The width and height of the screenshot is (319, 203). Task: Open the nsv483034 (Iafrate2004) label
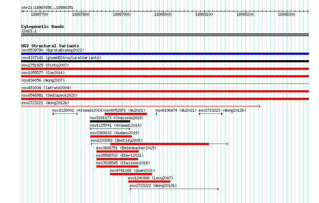pyautogui.click(x=46, y=88)
